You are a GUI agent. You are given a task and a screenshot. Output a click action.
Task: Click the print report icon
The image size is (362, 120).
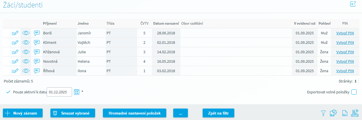[355, 113]
